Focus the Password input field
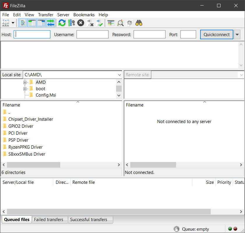 tap(149, 34)
